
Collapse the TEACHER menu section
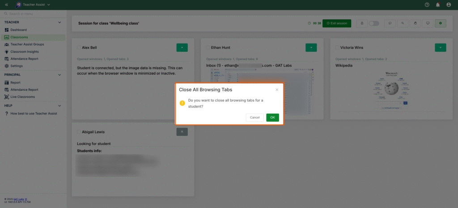[x=59, y=22]
